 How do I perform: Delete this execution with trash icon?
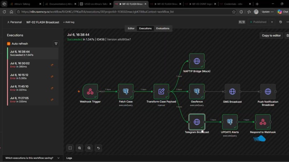(287, 35)
